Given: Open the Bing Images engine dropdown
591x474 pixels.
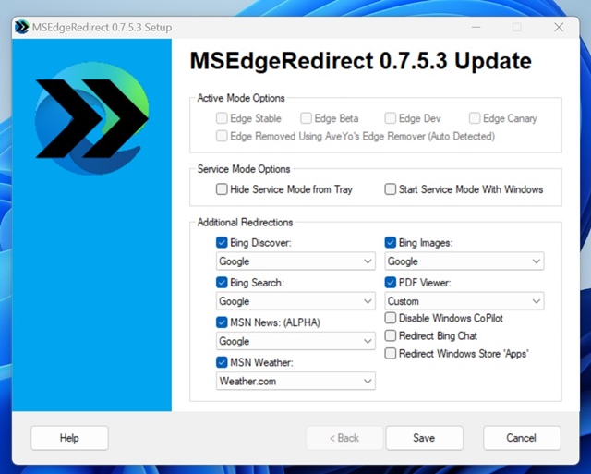Looking at the screenshot, I should coord(464,261).
